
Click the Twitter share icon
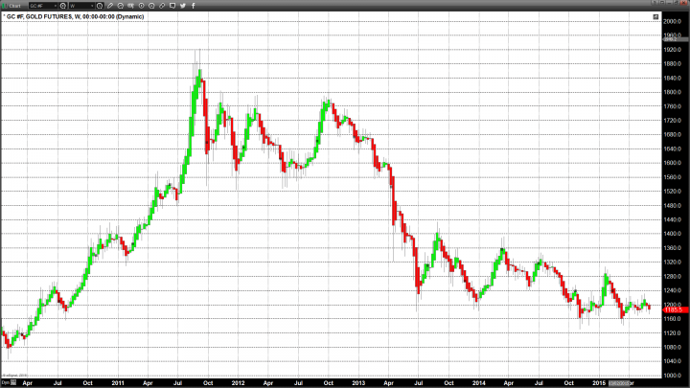pos(183,6)
